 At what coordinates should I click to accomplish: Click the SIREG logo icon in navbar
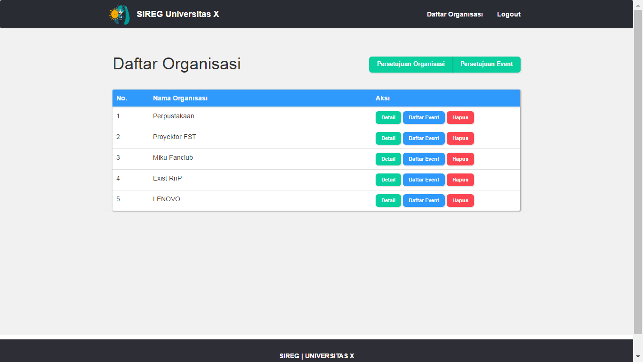(x=119, y=15)
